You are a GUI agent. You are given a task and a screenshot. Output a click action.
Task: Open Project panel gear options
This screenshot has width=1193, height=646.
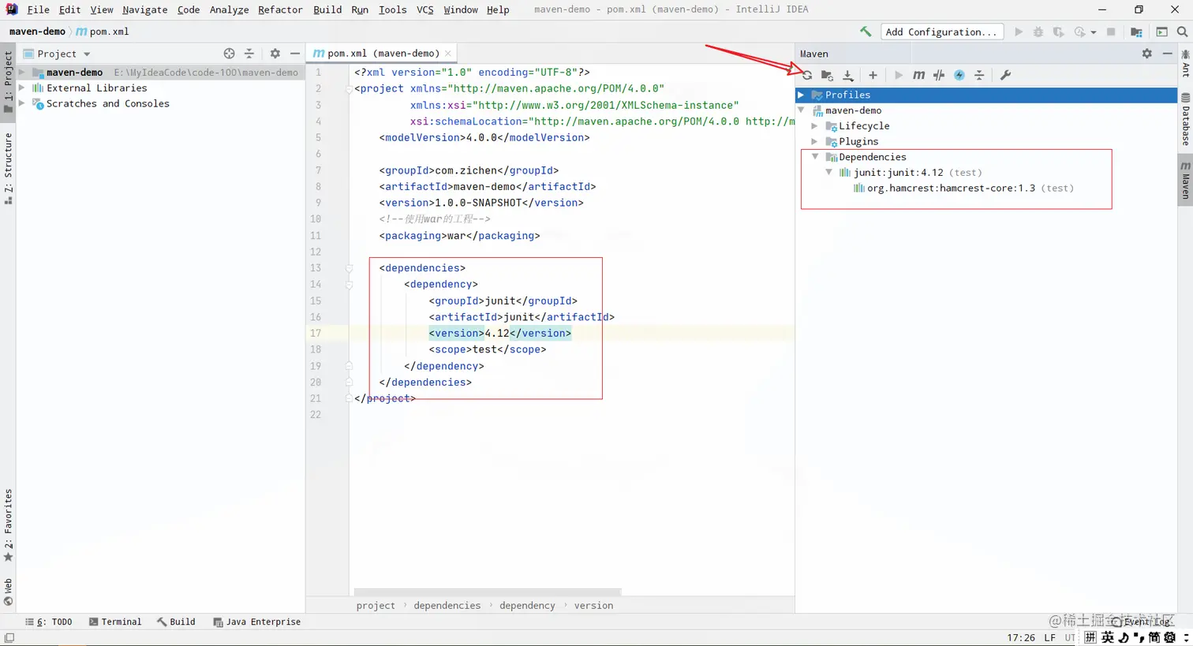tap(275, 54)
